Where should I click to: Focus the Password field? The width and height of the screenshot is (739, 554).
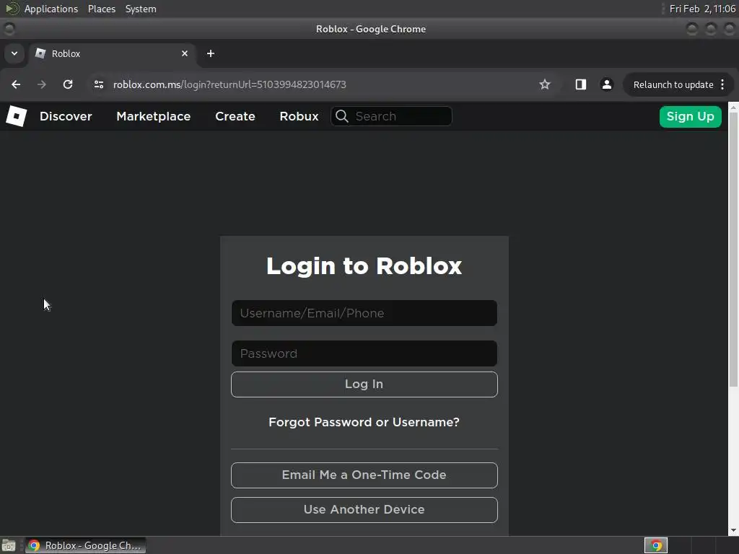click(364, 353)
